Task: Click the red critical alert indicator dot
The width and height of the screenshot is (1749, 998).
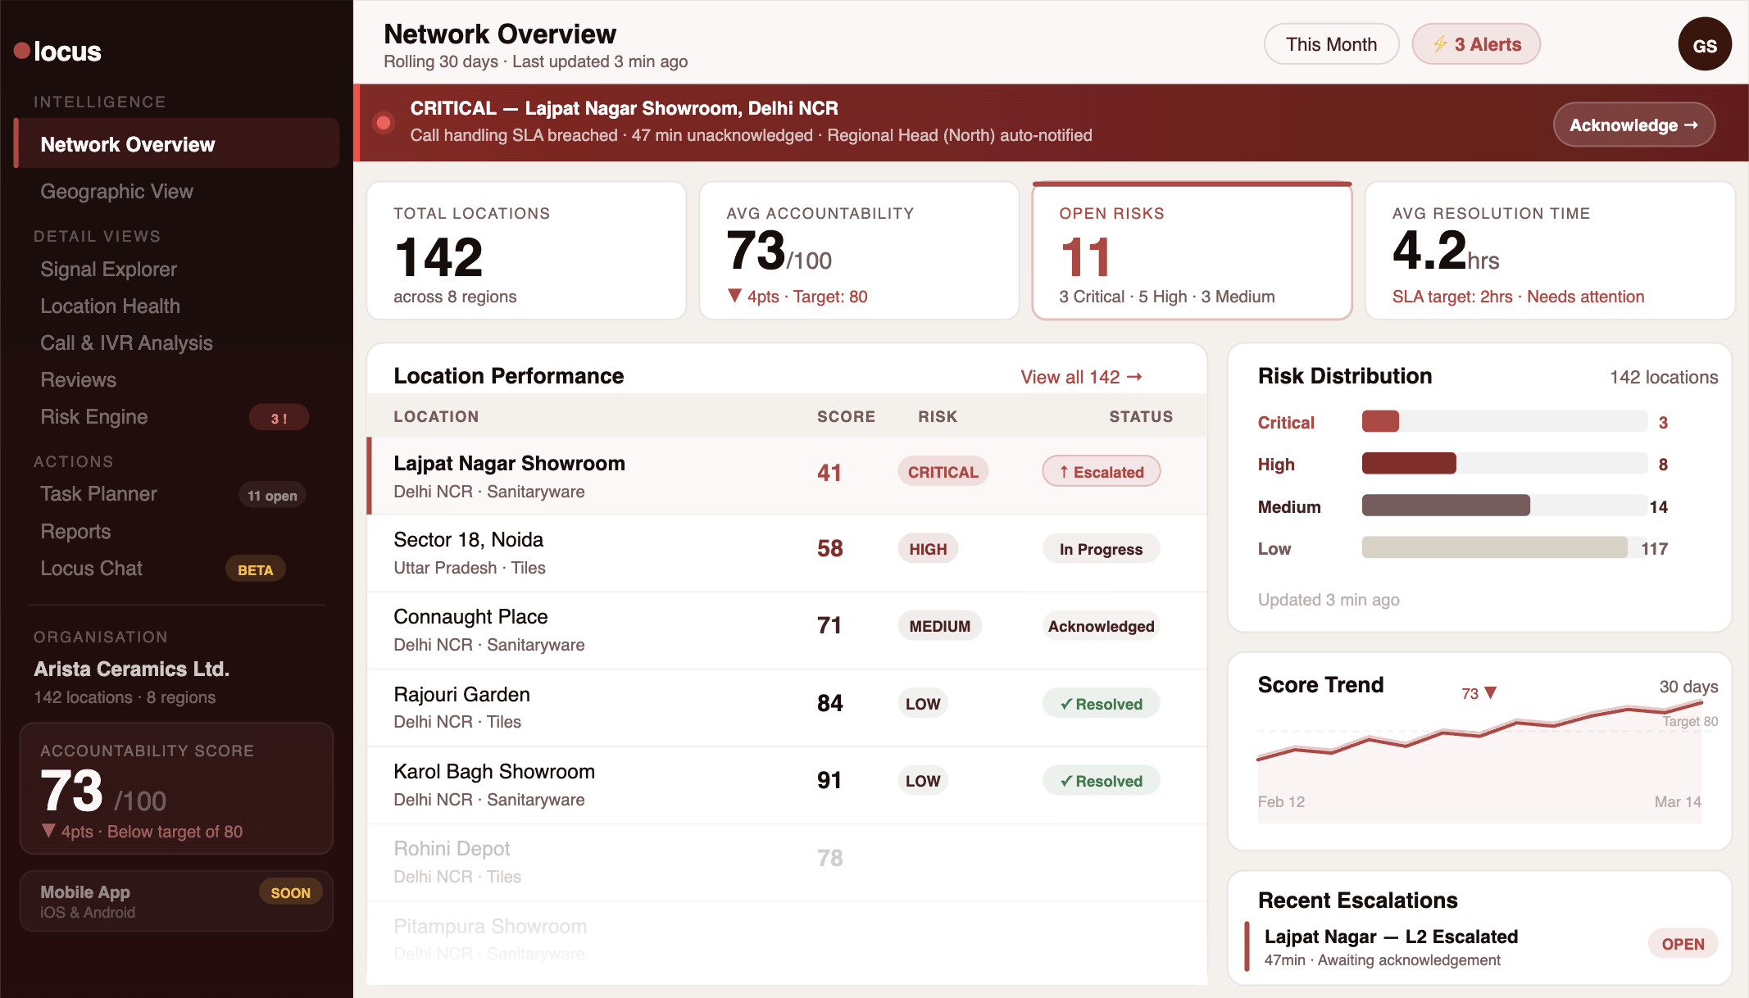Action: coord(383,123)
